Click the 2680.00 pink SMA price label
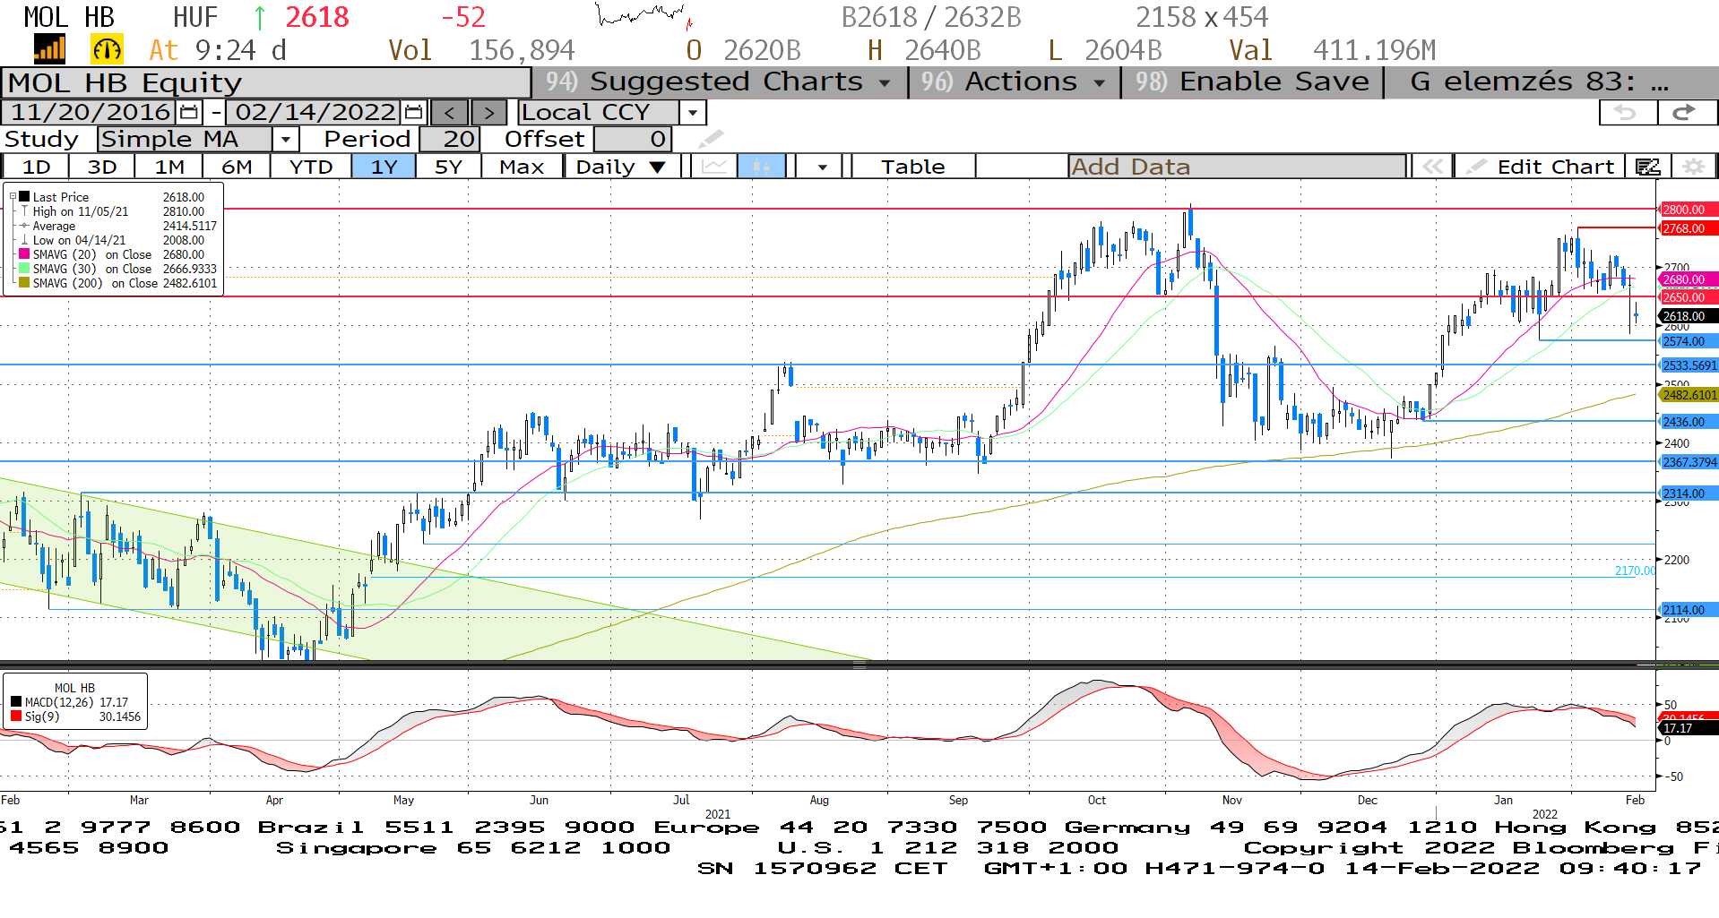The height and width of the screenshot is (918, 1719). tap(1689, 279)
